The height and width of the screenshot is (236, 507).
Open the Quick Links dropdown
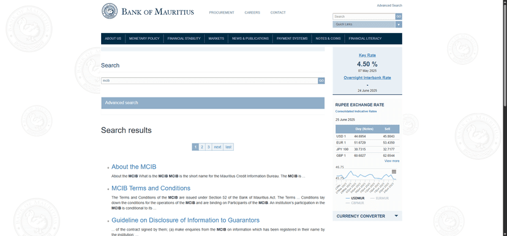[367, 25]
